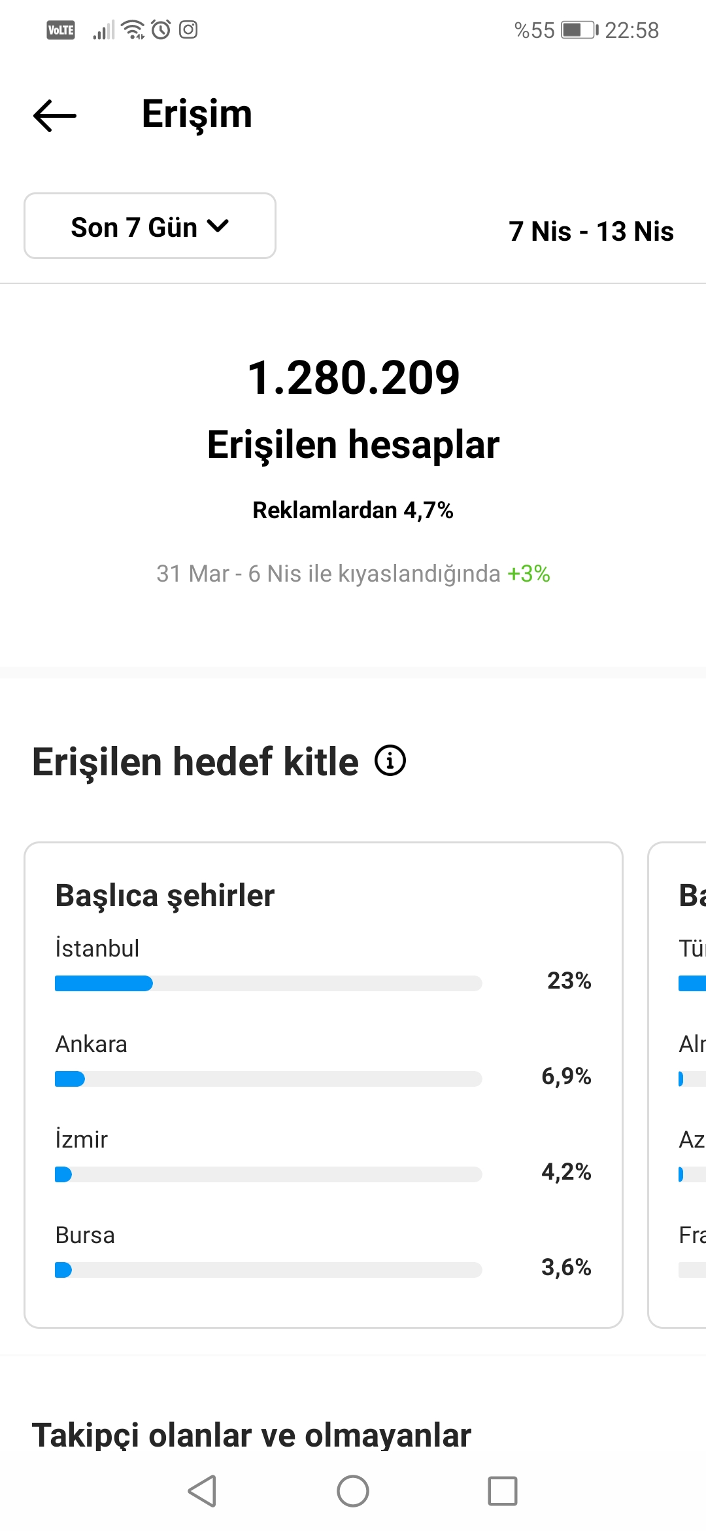Viewport: 706px width, 1531px height.
Task: Tap the Takipçi olanlar ve olmayanlar heading
Action: point(252,1435)
